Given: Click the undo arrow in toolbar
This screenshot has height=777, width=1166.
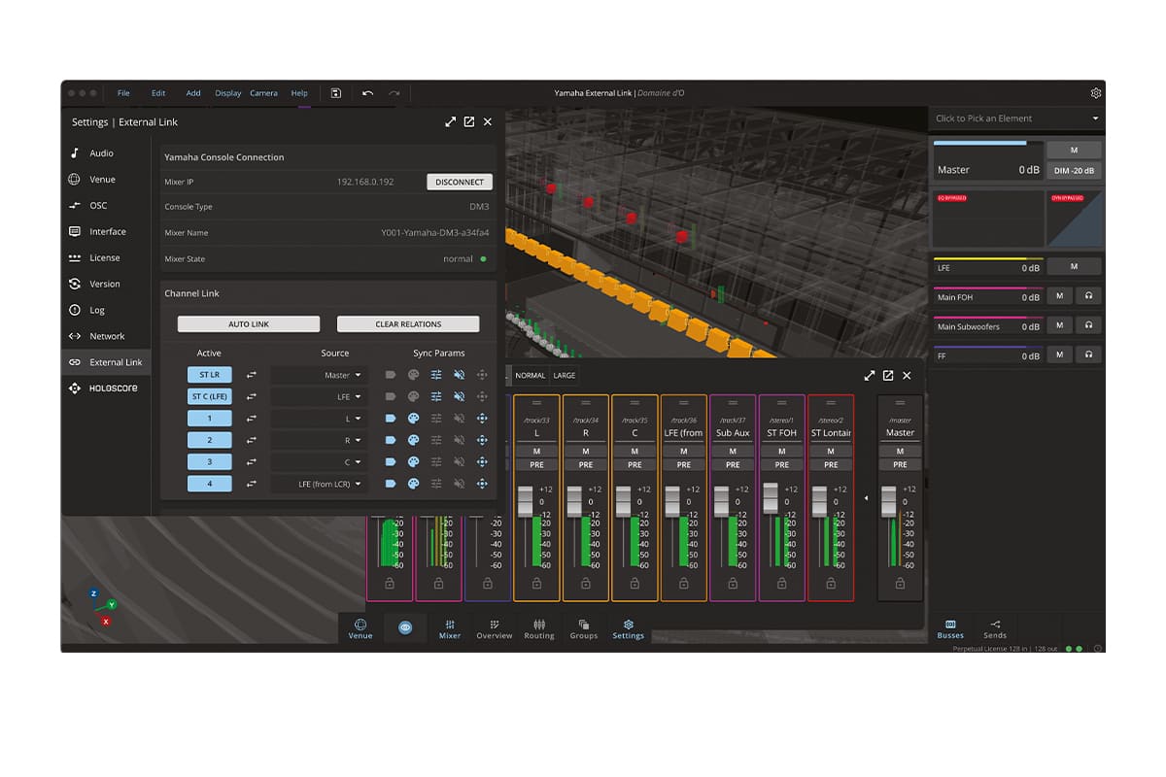Looking at the screenshot, I should coord(367,93).
